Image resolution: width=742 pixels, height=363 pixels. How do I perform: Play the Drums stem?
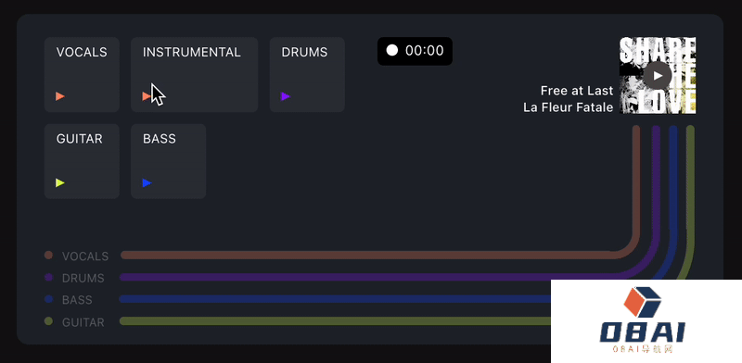(286, 96)
